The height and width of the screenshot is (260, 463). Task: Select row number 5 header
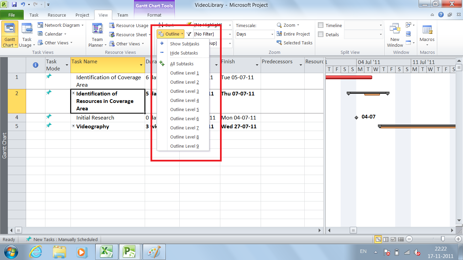17,126
